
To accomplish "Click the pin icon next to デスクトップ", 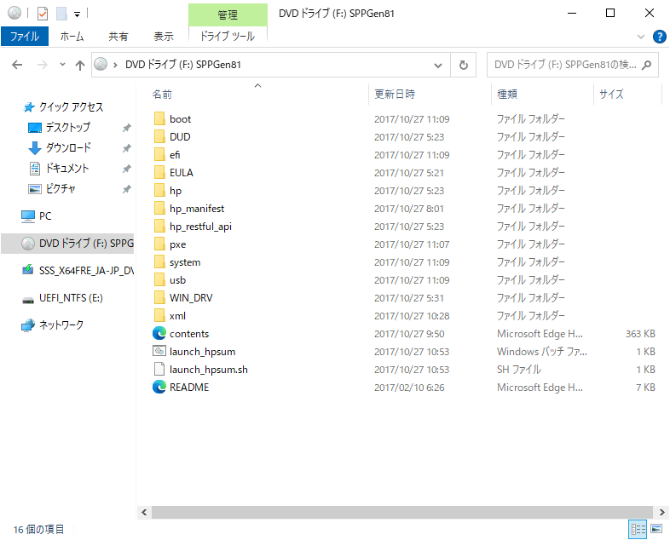I will click(x=126, y=128).
